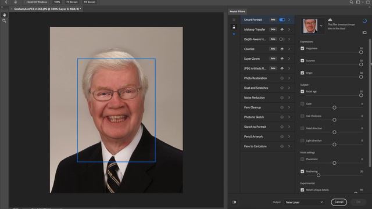
Task: Expand the Super Zoom chevron
Action: (x=289, y=59)
